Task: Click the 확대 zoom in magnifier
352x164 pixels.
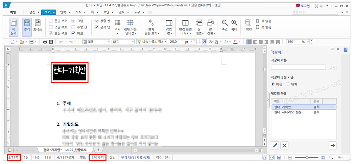Action: click(234, 25)
